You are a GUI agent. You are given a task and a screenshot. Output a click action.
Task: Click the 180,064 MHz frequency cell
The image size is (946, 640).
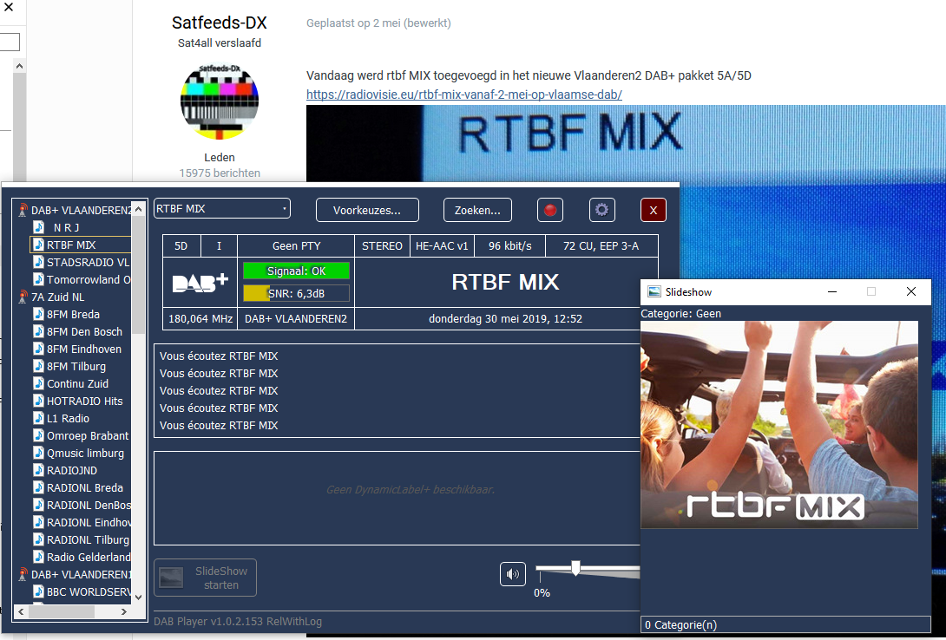coord(200,319)
